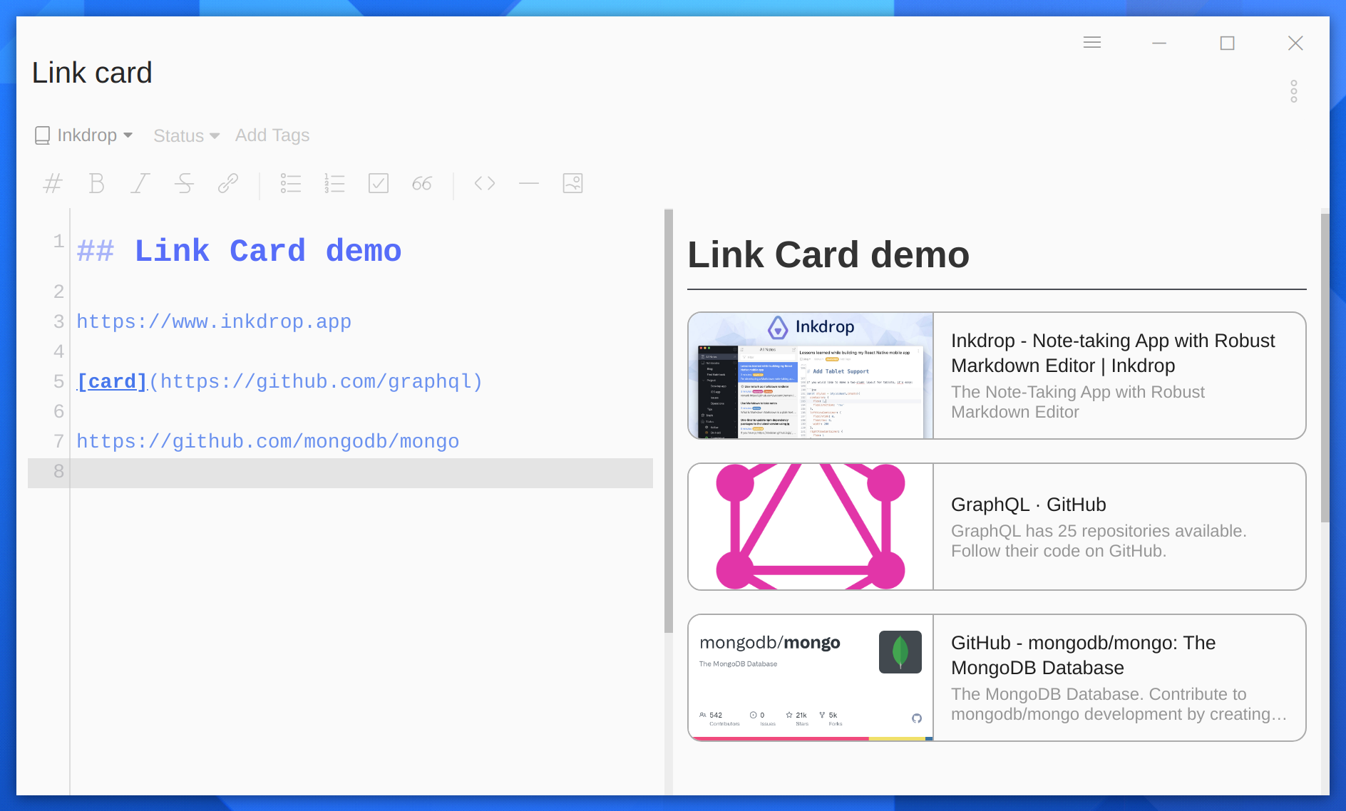Insert a horizontal rule
The height and width of the screenshot is (811, 1346).
[529, 184]
